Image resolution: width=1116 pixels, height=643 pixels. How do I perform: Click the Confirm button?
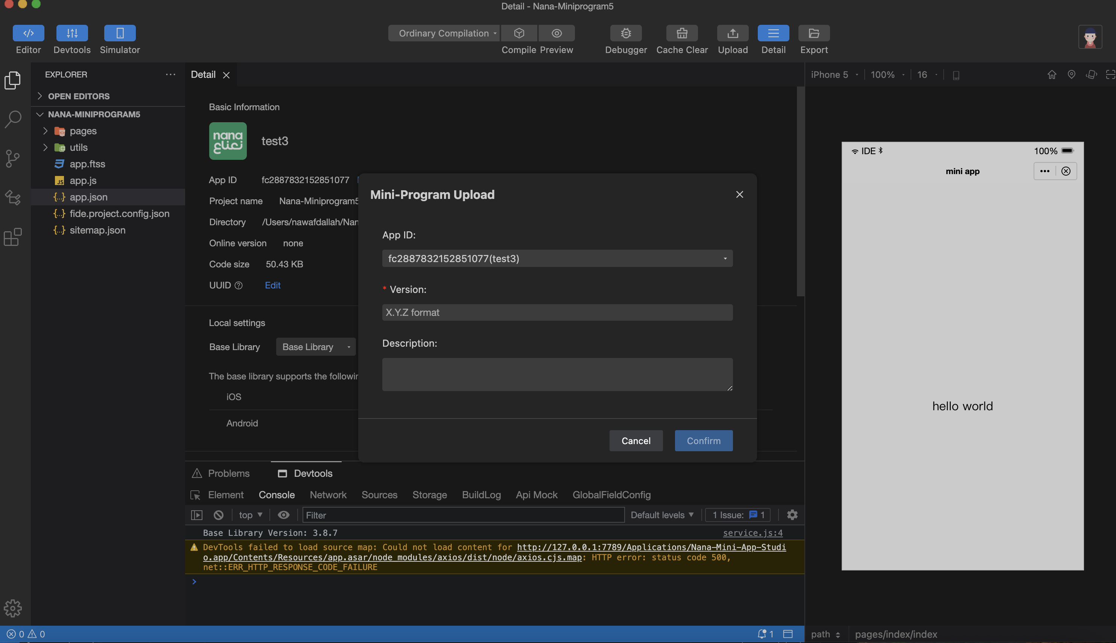coord(703,441)
